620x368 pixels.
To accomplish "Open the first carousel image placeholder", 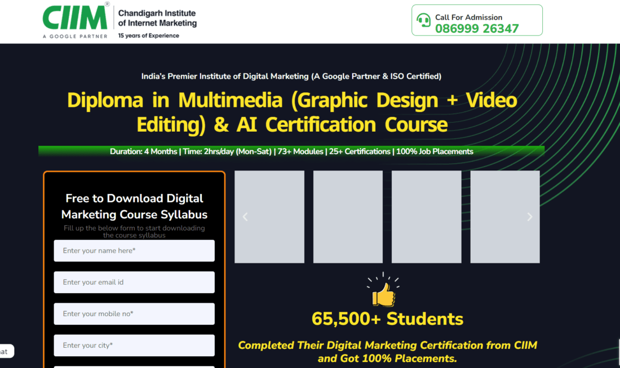I will point(269,217).
